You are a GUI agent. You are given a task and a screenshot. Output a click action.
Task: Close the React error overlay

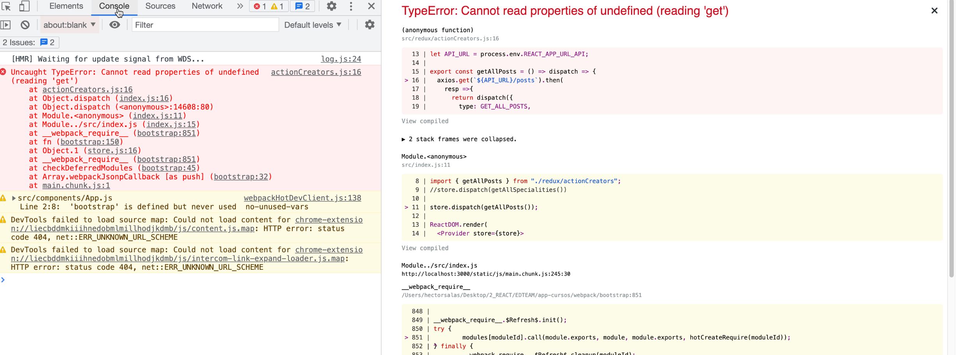coord(934,11)
